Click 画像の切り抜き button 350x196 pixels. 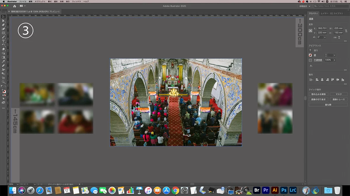pos(318,99)
